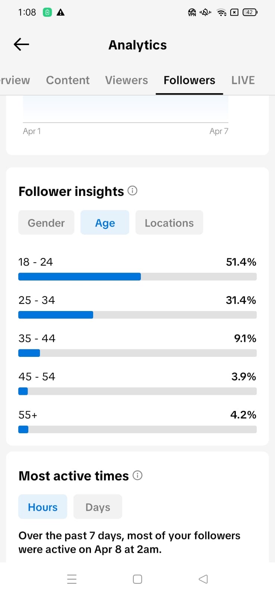Tap the warning triangle status icon
275x596 pixels.
[60, 12]
